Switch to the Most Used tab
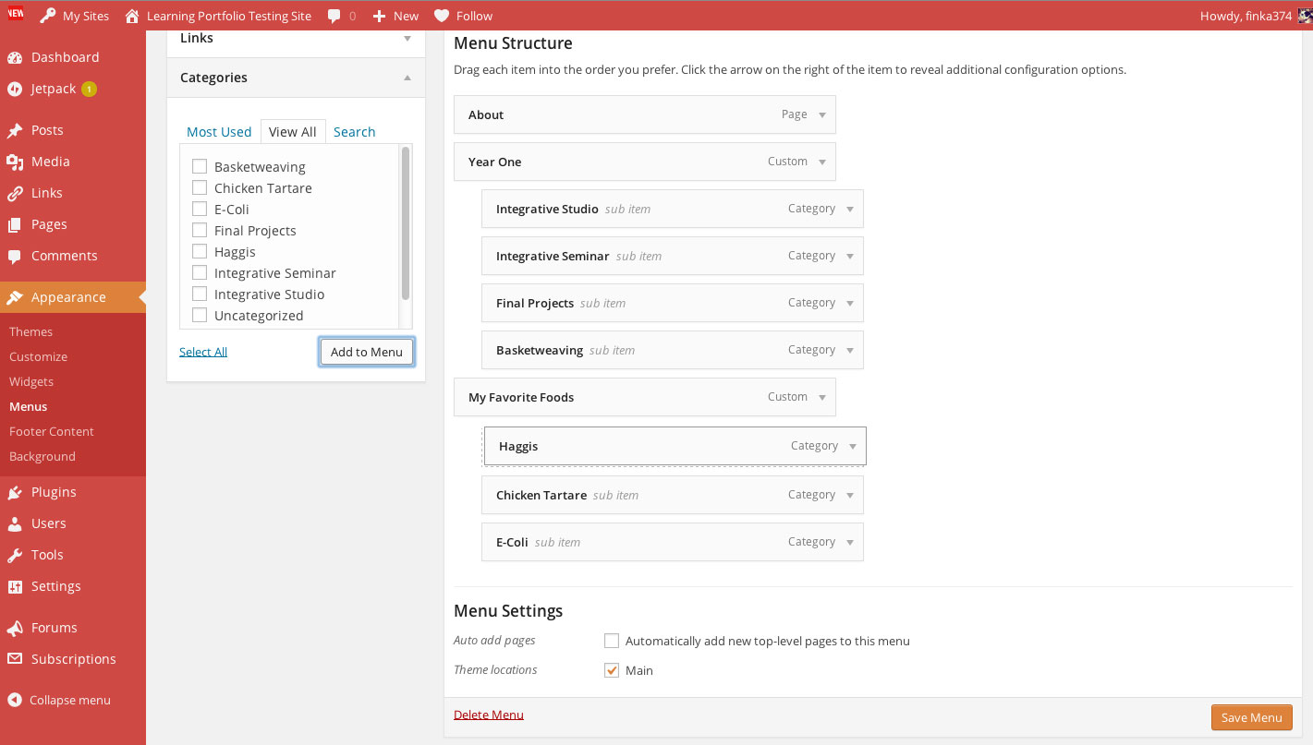The width and height of the screenshot is (1313, 745). (219, 132)
